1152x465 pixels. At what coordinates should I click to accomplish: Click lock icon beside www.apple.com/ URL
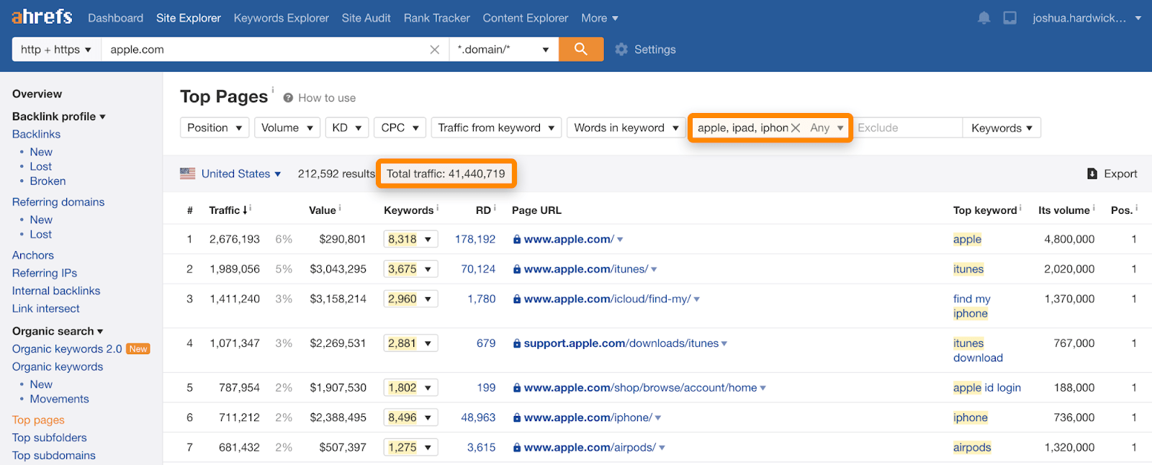(517, 240)
